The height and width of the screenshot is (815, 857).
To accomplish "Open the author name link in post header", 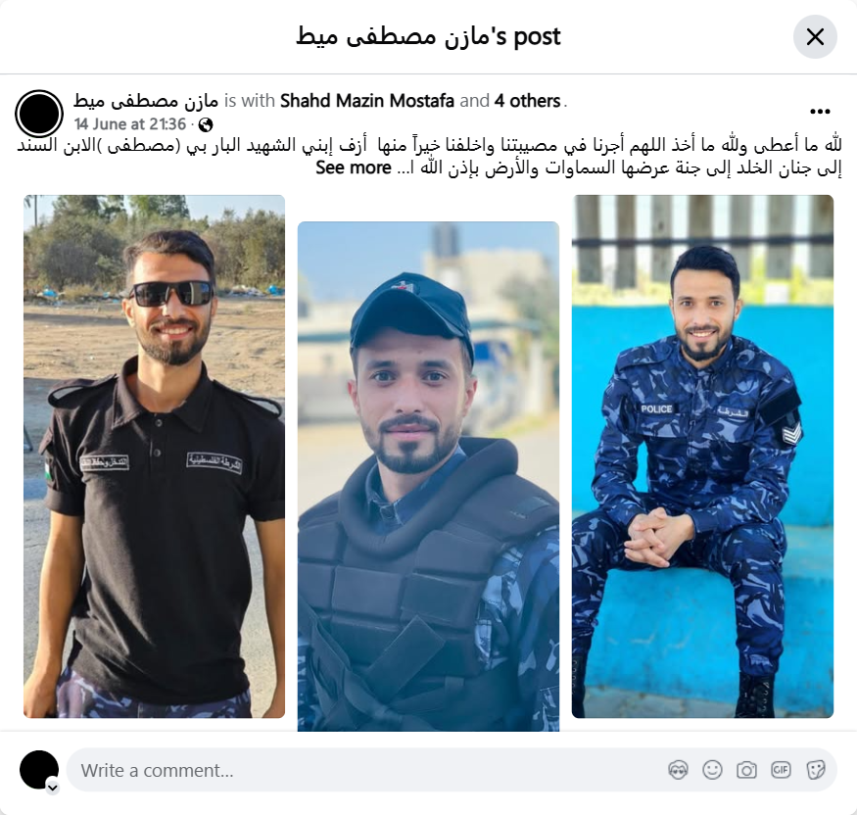I will coord(146,101).
